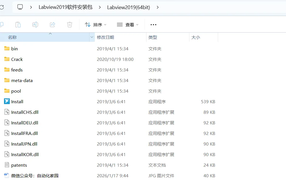
Task: Expand chevron after This PC icon
Action: click(31, 7)
